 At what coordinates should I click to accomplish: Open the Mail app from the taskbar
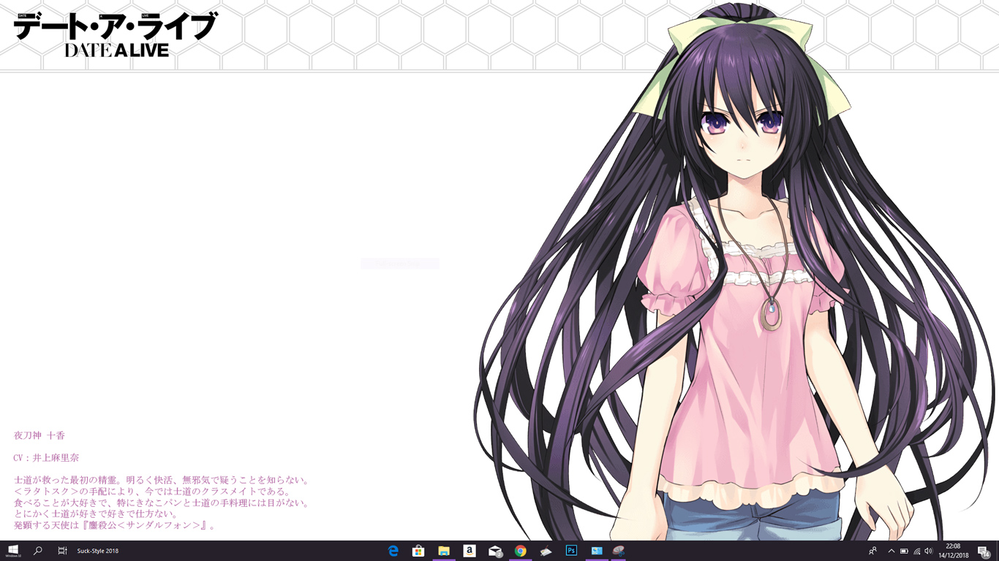(495, 551)
